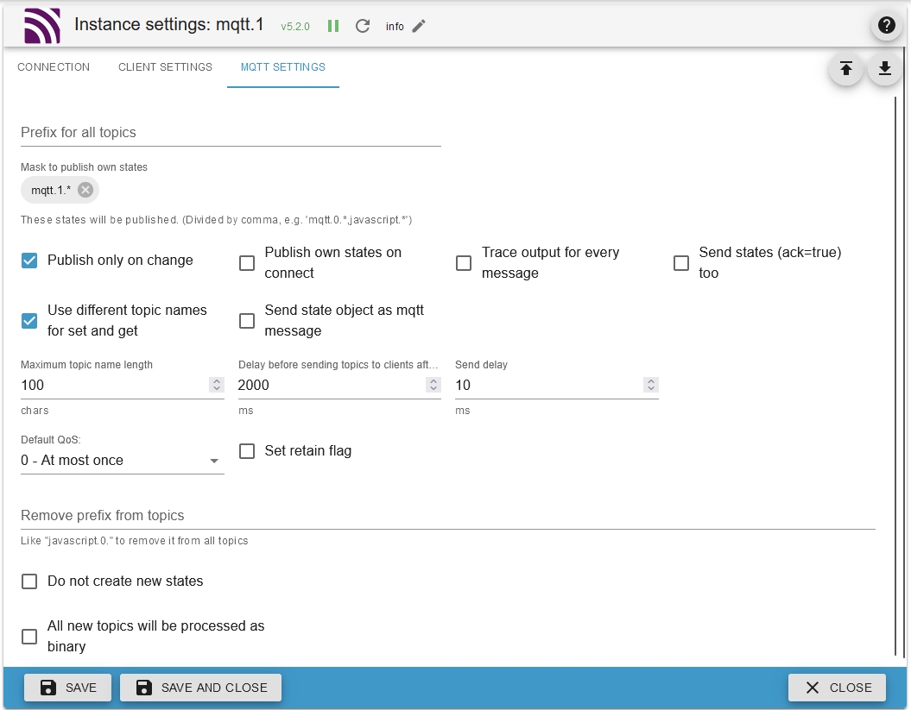Enable Send states (ack=true) too
911x710 pixels.
(x=681, y=263)
